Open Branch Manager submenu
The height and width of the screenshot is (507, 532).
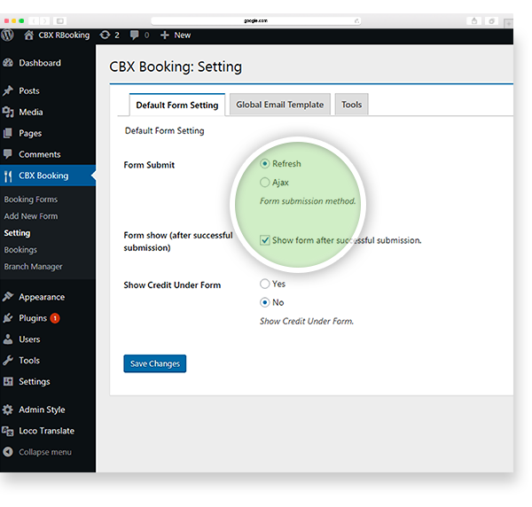(x=34, y=267)
